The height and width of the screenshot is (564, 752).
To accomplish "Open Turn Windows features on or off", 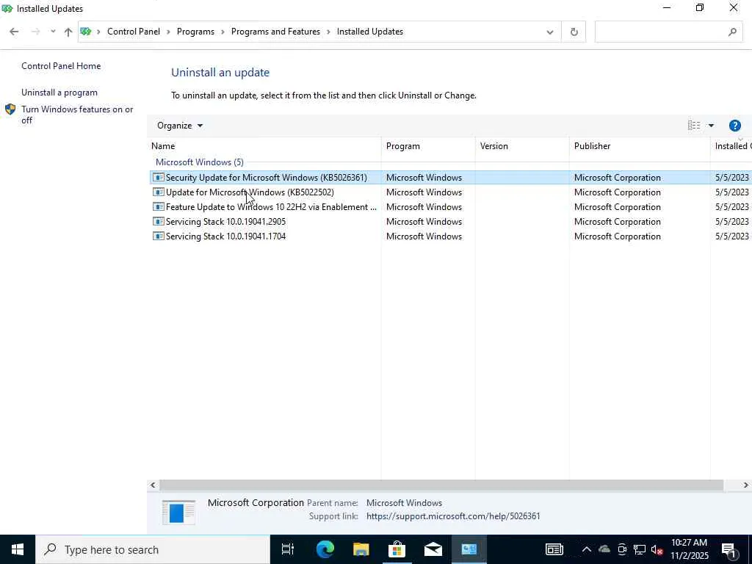I will [x=77, y=115].
